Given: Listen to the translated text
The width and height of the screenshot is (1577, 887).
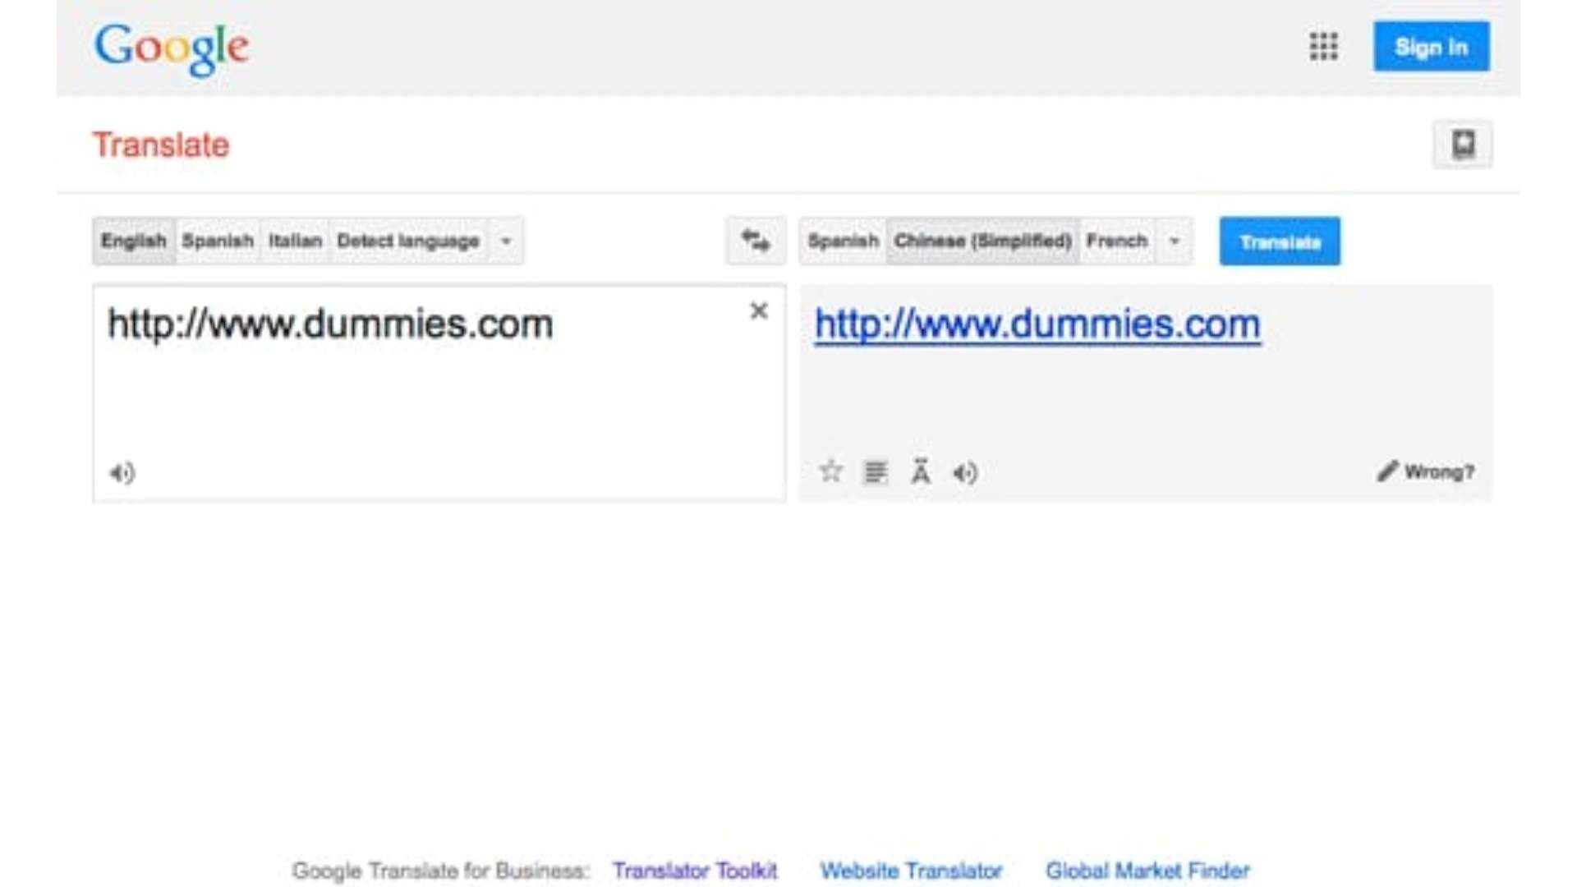Looking at the screenshot, I should point(965,473).
